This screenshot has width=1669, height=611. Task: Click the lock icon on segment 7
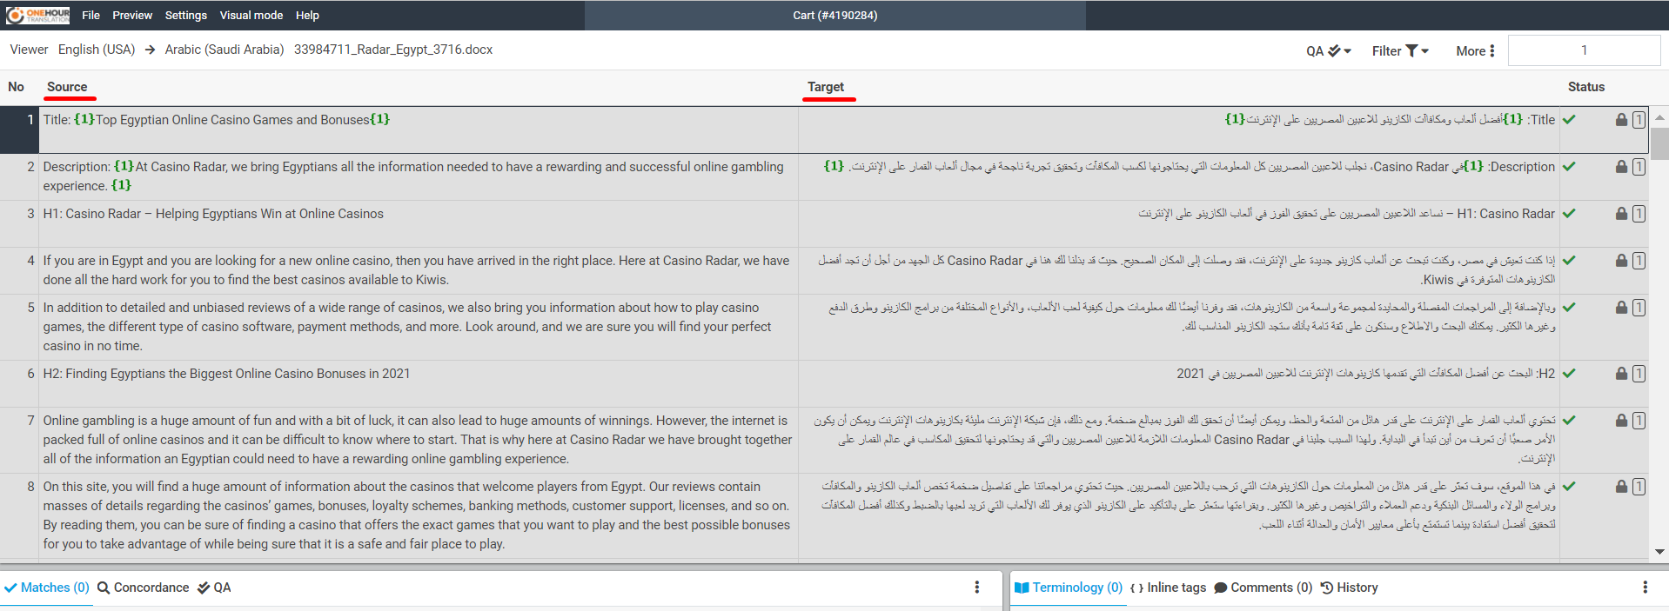click(1621, 421)
